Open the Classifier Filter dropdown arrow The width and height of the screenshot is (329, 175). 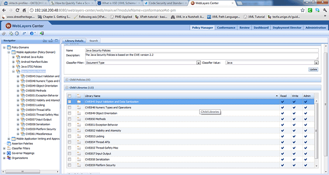pos(199,63)
